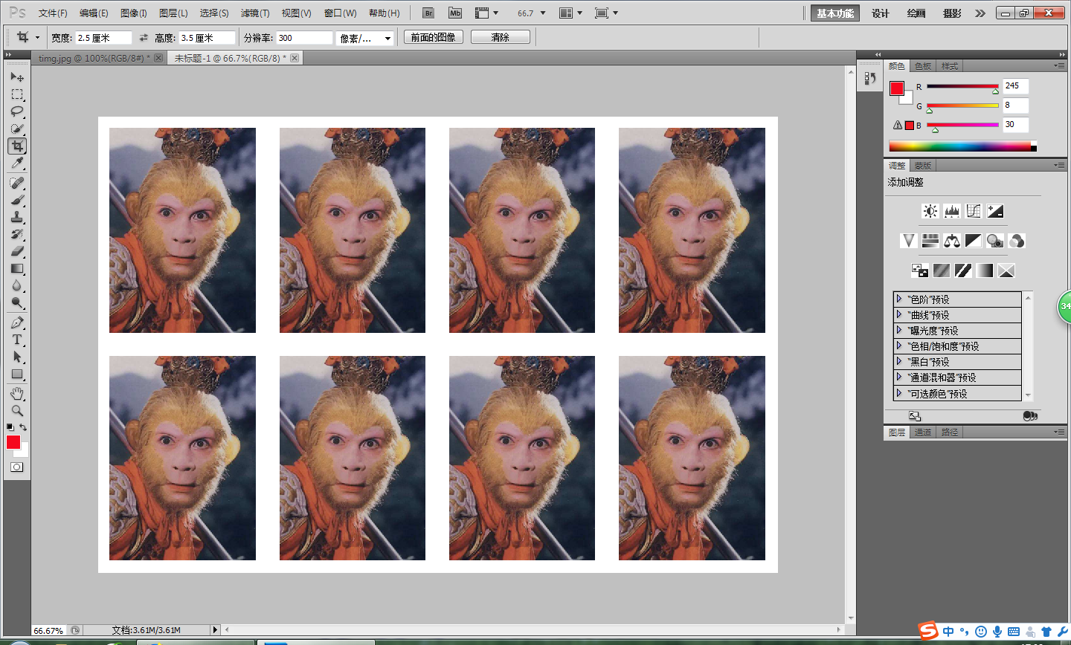The image size is (1071, 645).
Task: Toggle new adjustments clip to layer
Action: point(1029,416)
